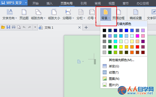Add a new document tab with plus
The width and height of the screenshot is (156, 97).
click(86, 27)
